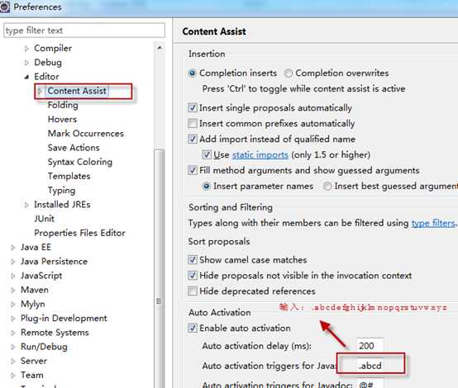Select the Compiler tree item
Image resolution: width=458 pixels, height=388 pixels.
click(x=53, y=49)
